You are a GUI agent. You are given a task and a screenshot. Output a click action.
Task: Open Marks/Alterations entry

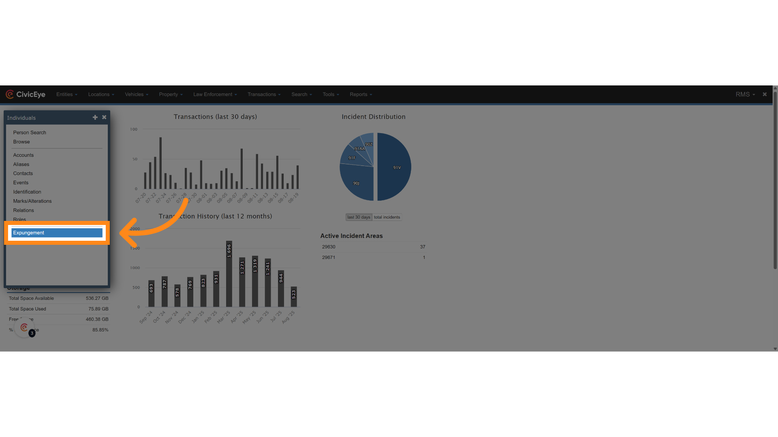click(x=32, y=201)
